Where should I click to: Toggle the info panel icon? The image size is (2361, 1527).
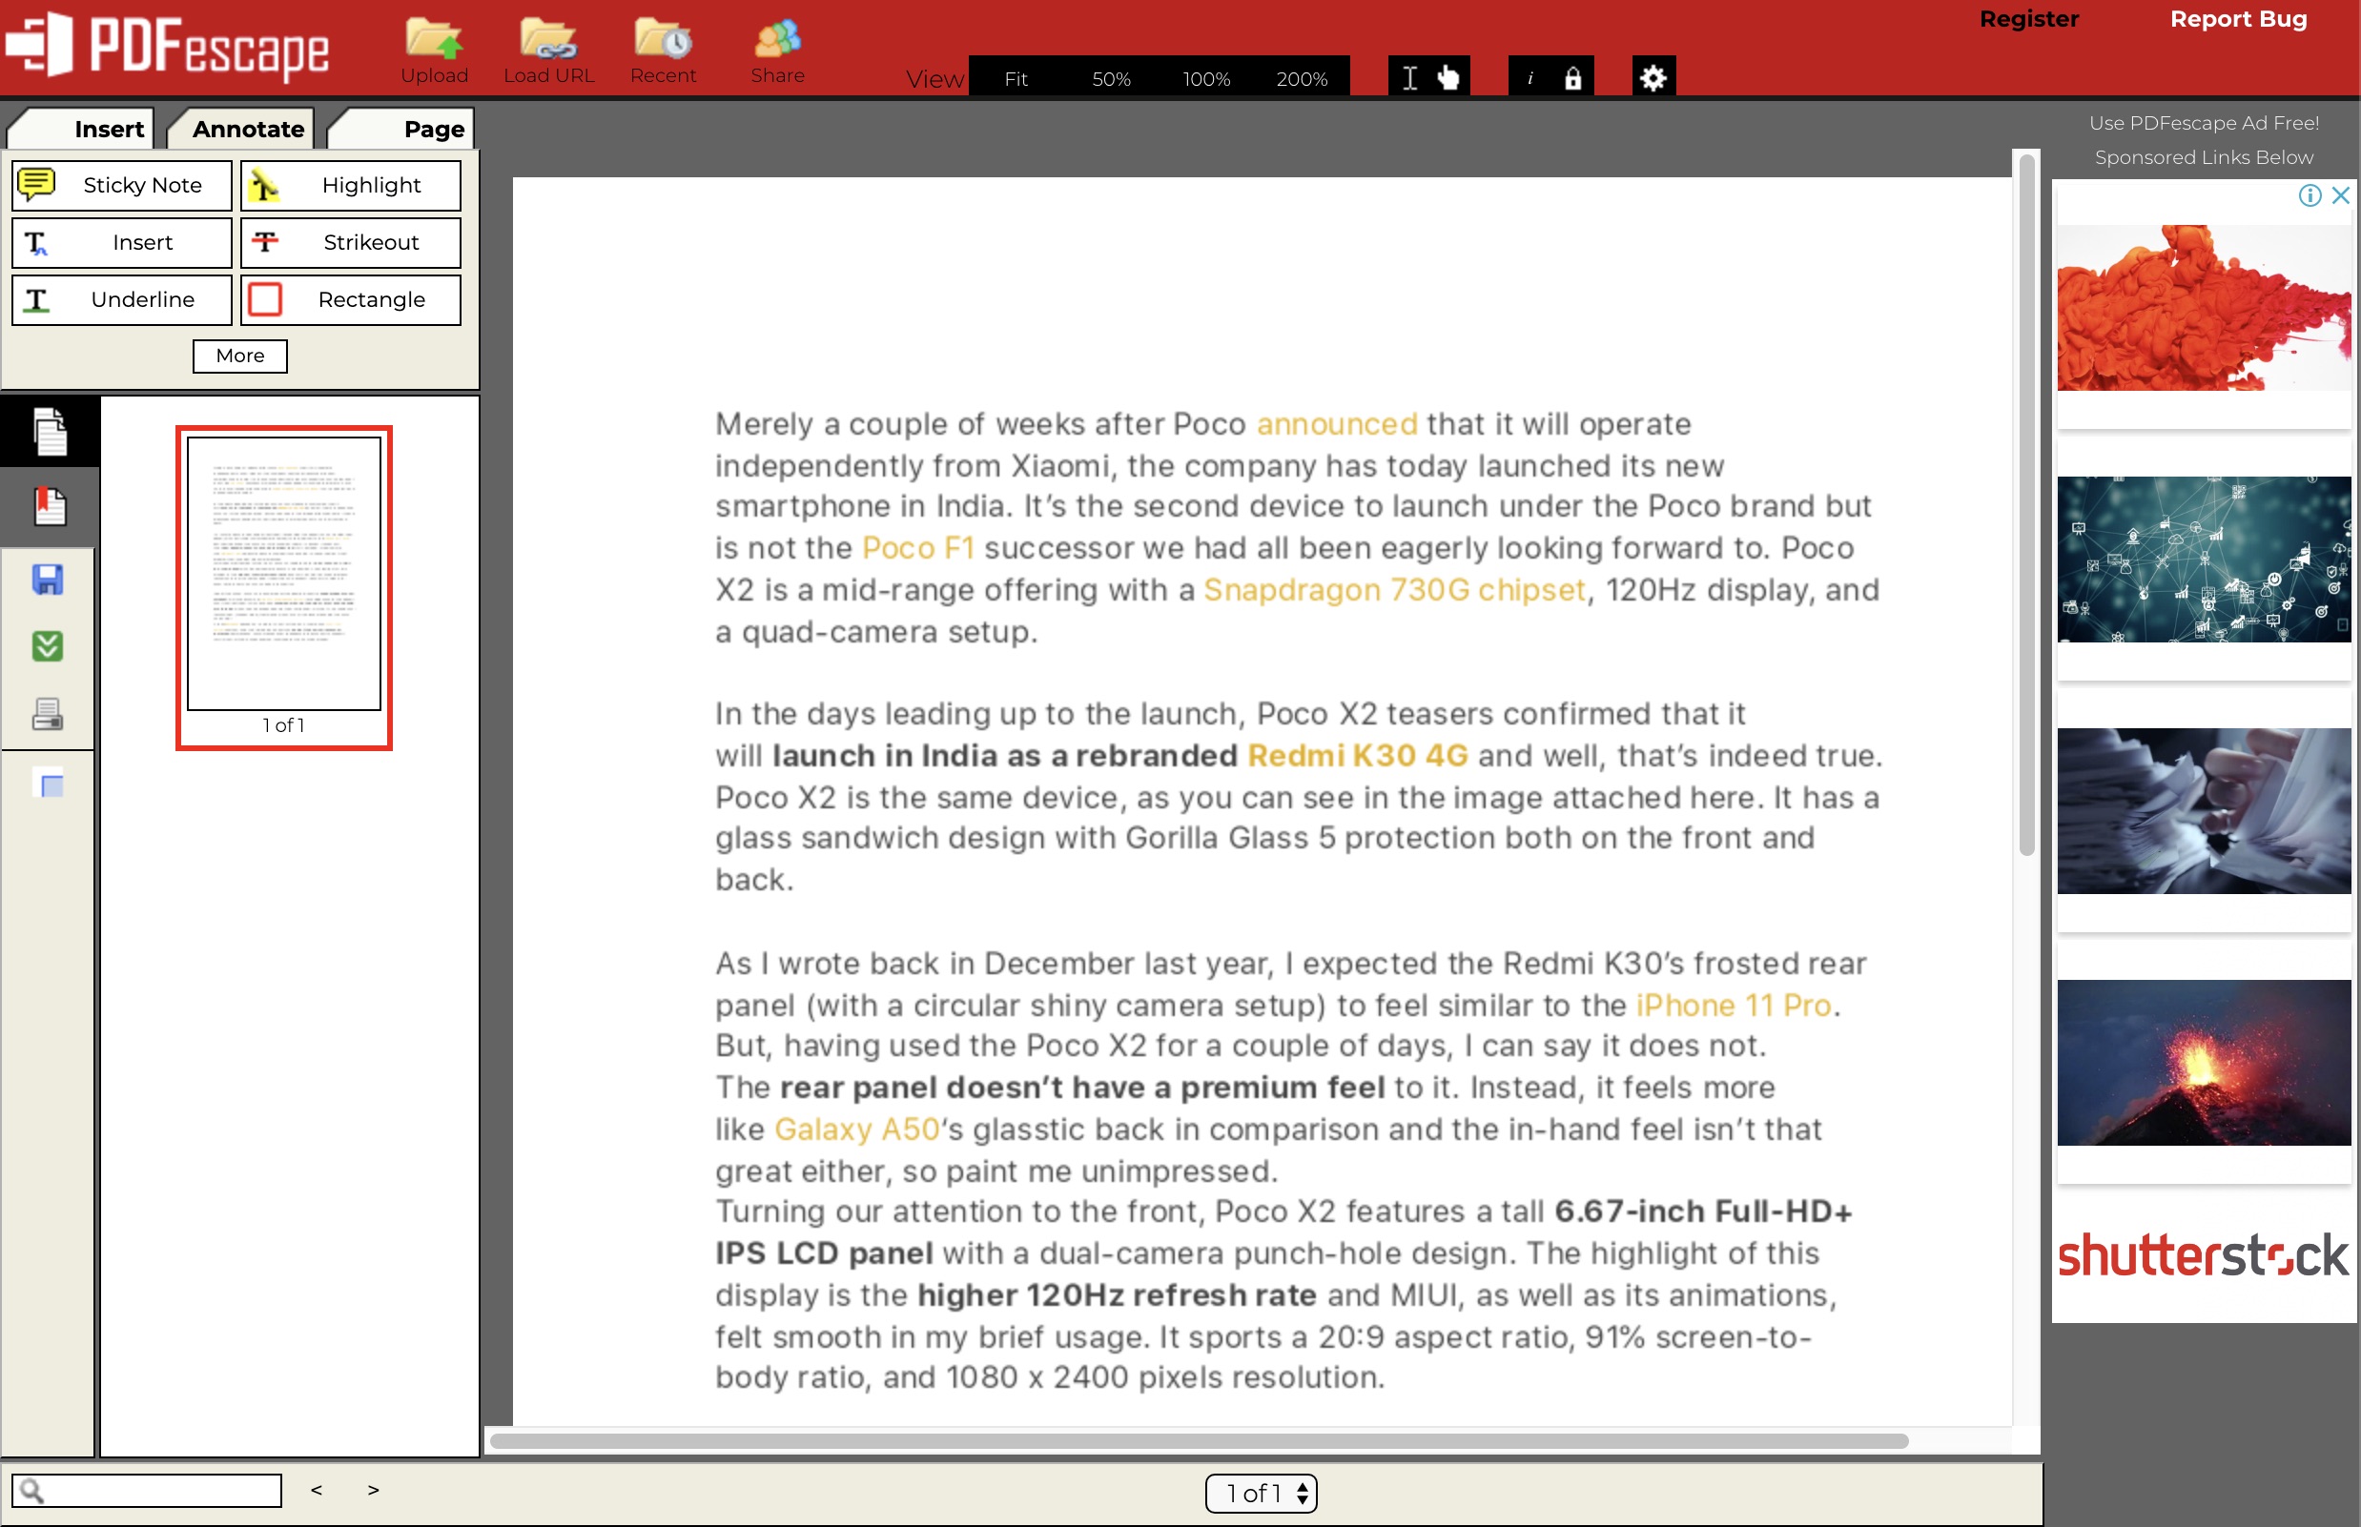1530,75
